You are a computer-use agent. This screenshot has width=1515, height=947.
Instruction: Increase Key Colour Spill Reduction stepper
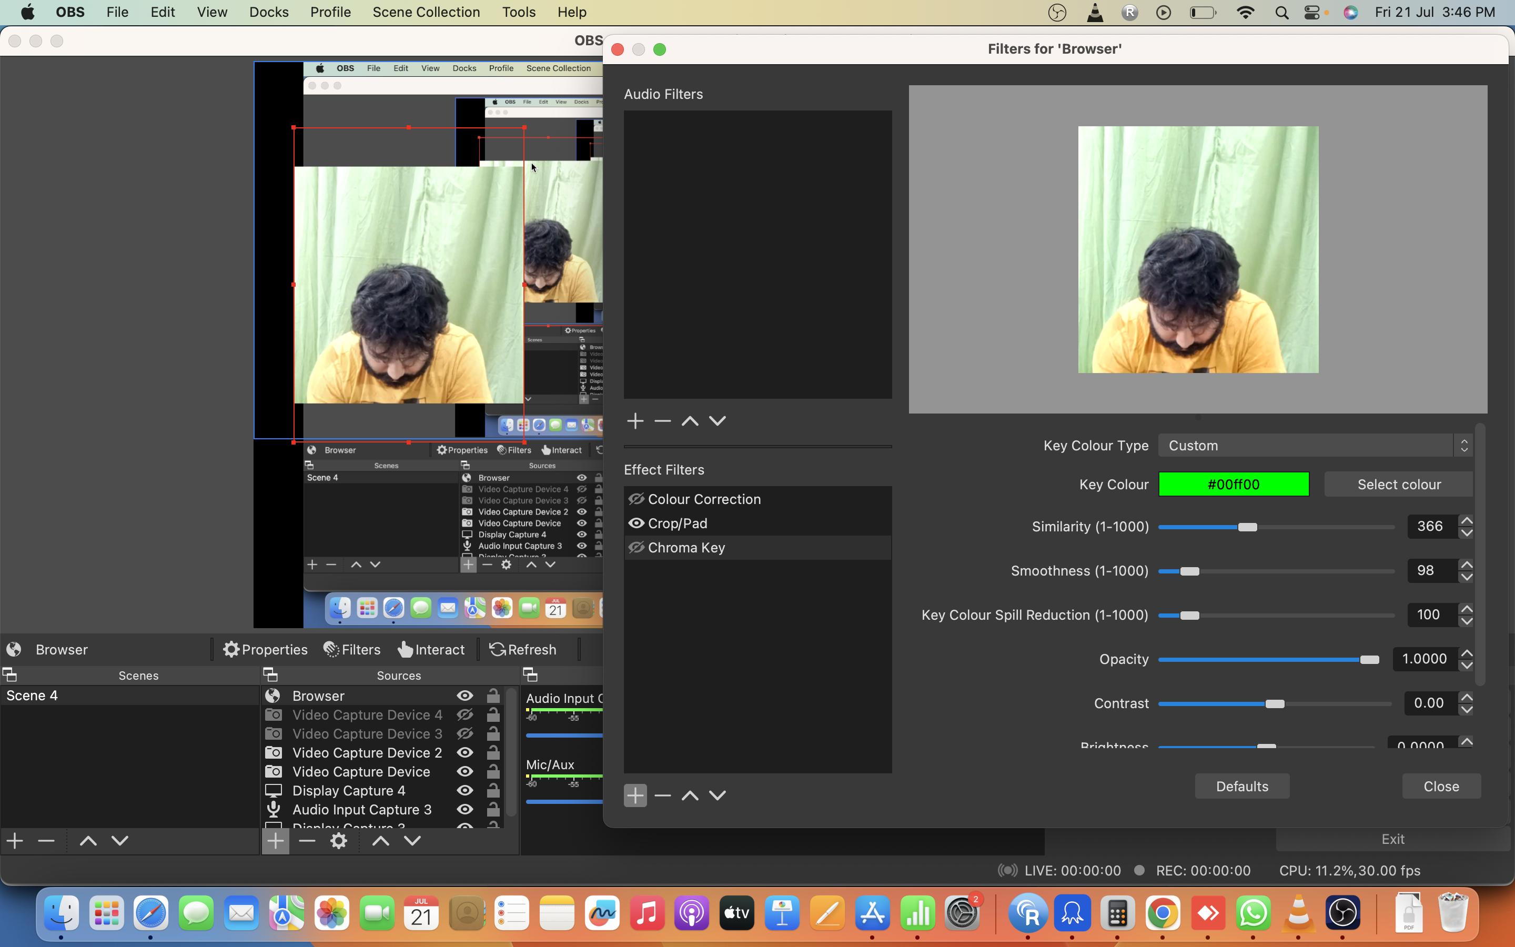(1466, 609)
